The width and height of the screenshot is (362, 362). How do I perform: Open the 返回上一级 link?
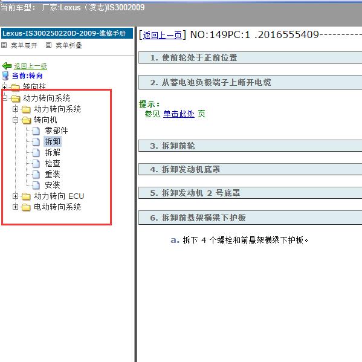[x=30, y=66]
